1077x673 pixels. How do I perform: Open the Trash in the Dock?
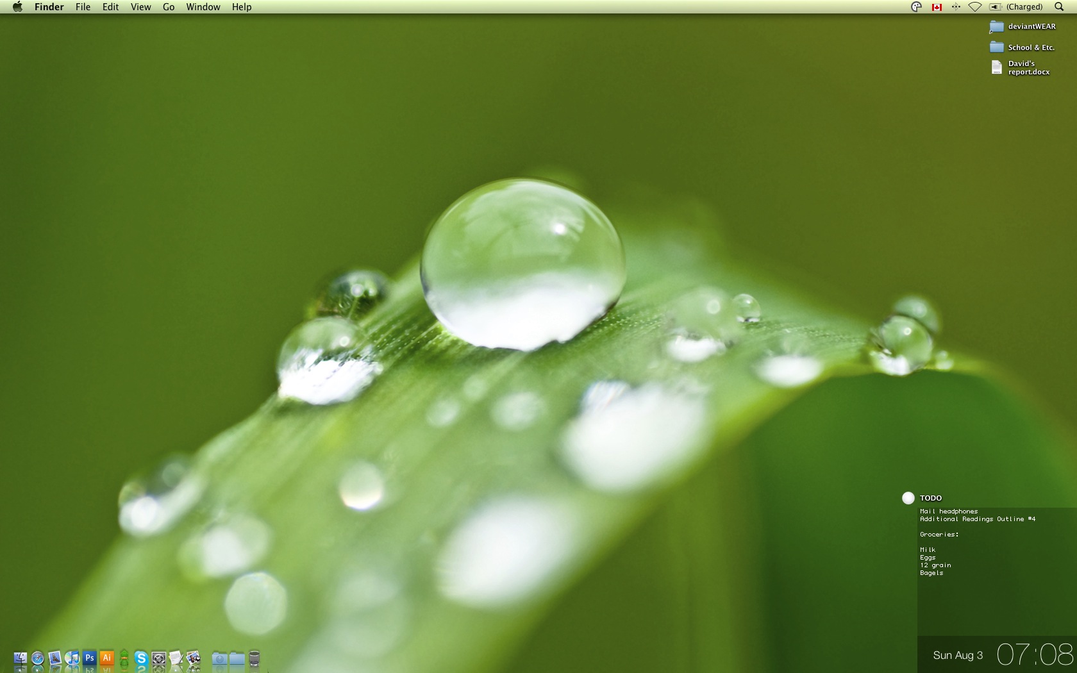coord(255,658)
